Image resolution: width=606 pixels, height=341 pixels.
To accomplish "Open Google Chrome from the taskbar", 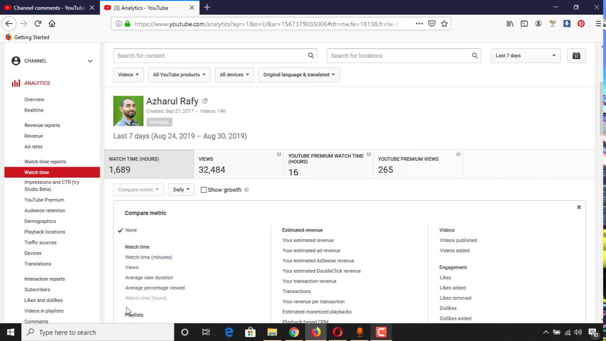I will click(294, 332).
